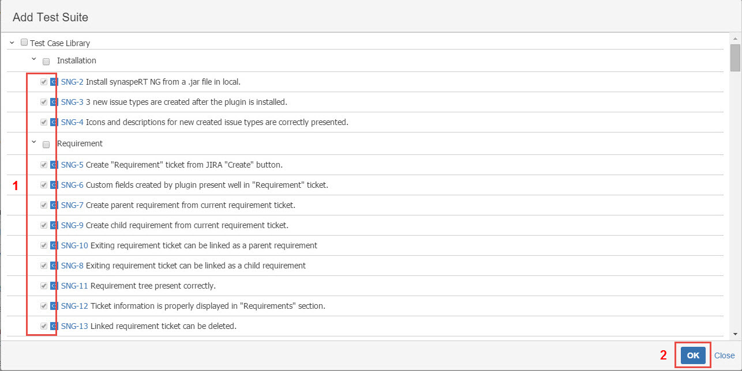Image resolution: width=742 pixels, height=371 pixels.
Task: Click the Close link
Action: [724, 355]
